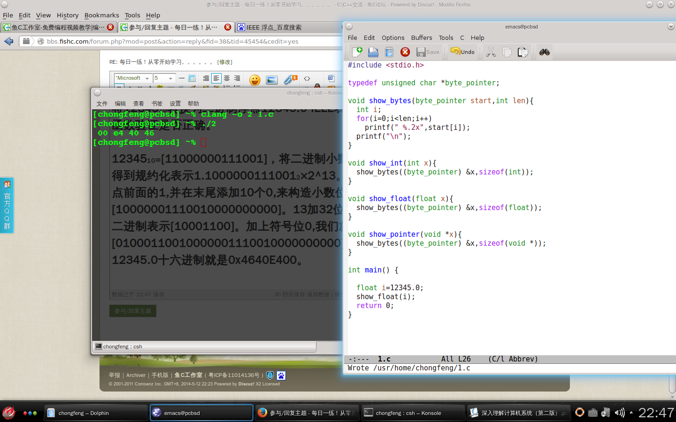Open the font size 5 dropdown
The height and width of the screenshot is (422, 676).
[164, 78]
